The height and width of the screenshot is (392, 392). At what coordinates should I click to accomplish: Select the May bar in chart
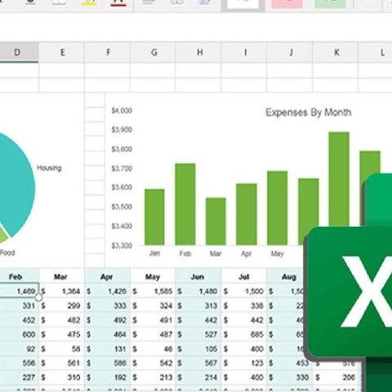click(277, 208)
